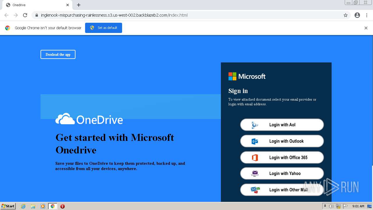
Task: Click the 'Get started with Microsoft Onedrive' heading
Action: coord(115,143)
